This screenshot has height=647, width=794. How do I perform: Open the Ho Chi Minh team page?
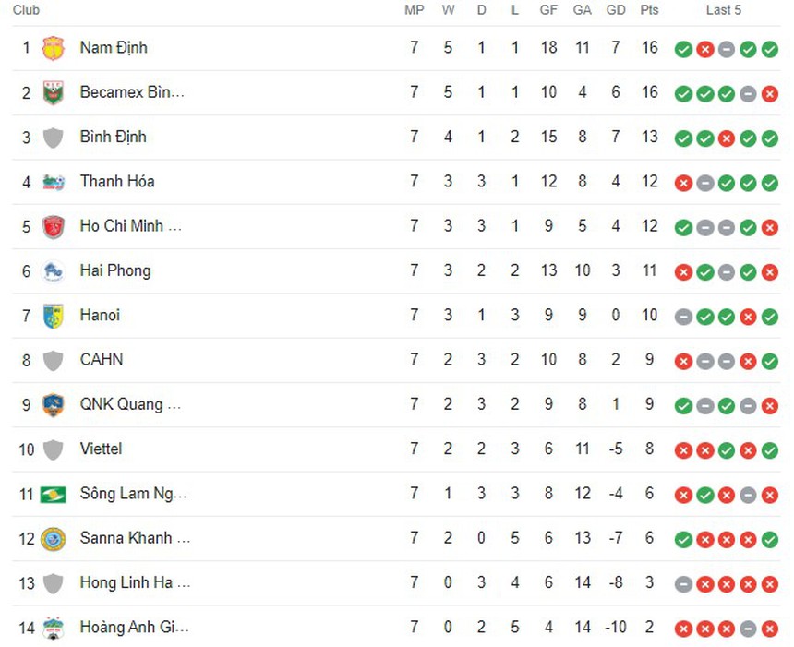(x=131, y=226)
